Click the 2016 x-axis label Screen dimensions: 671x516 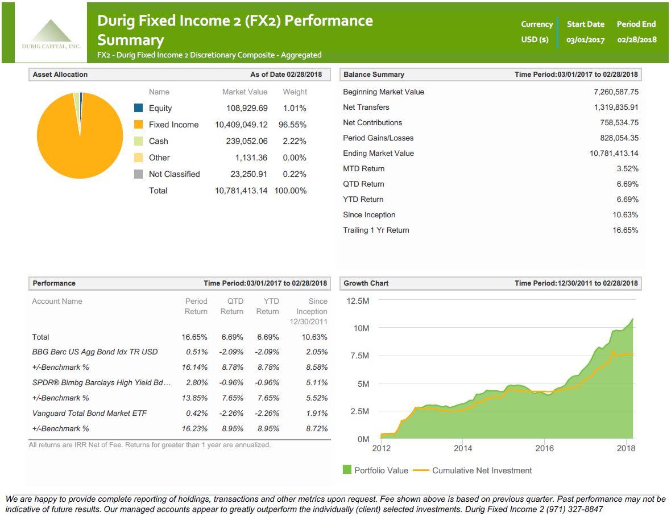pyautogui.click(x=544, y=448)
